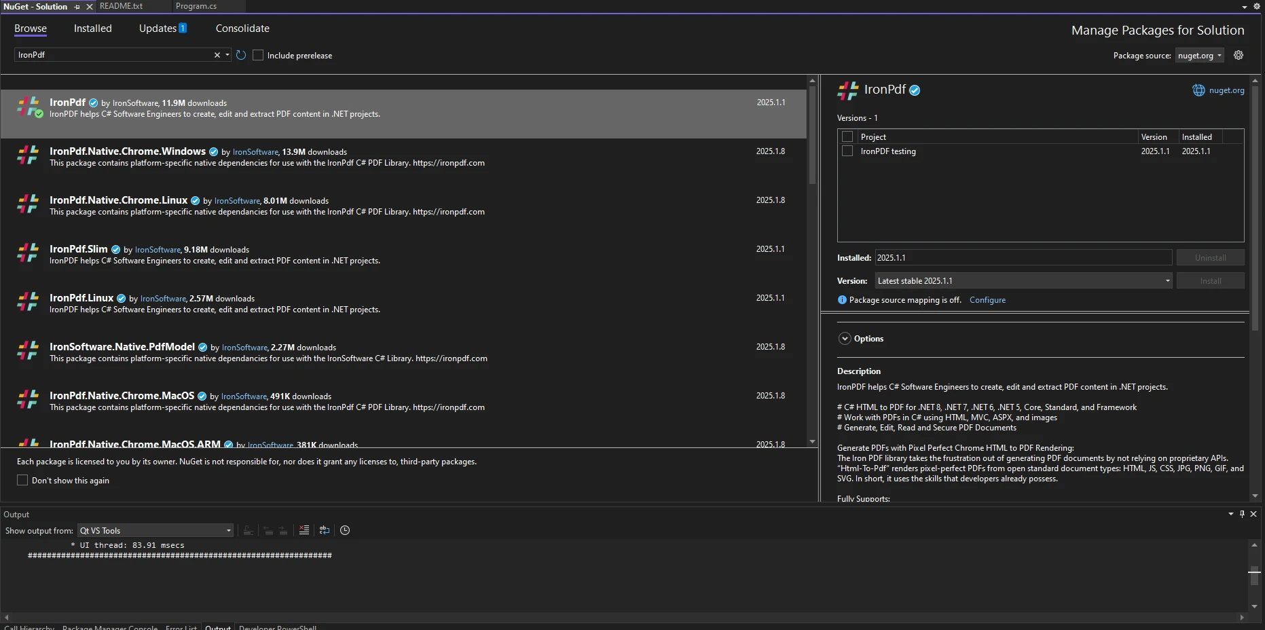Open the Package source nuget.org dropdown
The width and height of the screenshot is (1265, 630).
click(x=1200, y=56)
